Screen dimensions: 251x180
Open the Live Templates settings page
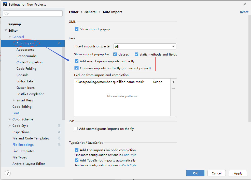click(23, 151)
